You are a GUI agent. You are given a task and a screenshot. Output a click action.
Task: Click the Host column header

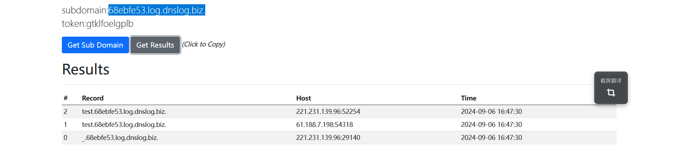(303, 98)
